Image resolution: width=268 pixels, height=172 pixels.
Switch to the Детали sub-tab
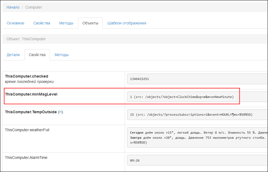point(13,55)
